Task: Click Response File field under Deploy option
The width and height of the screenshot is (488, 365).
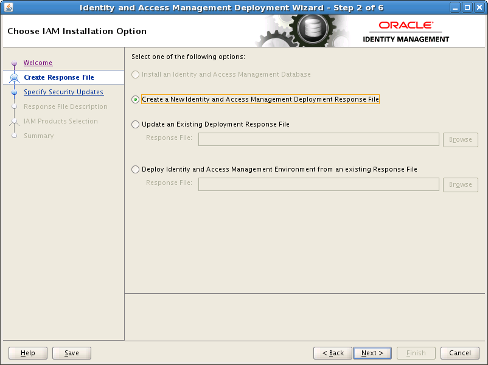Action: coord(319,184)
